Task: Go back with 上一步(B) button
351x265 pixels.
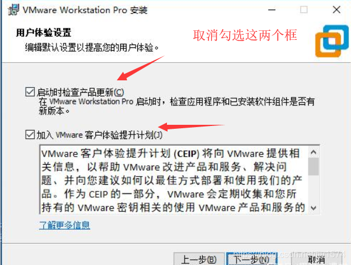Action: (x=199, y=260)
